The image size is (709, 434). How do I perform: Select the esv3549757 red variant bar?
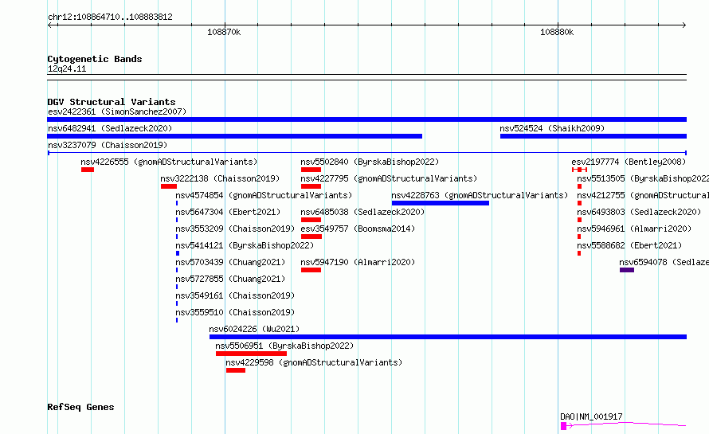click(311, 237)
